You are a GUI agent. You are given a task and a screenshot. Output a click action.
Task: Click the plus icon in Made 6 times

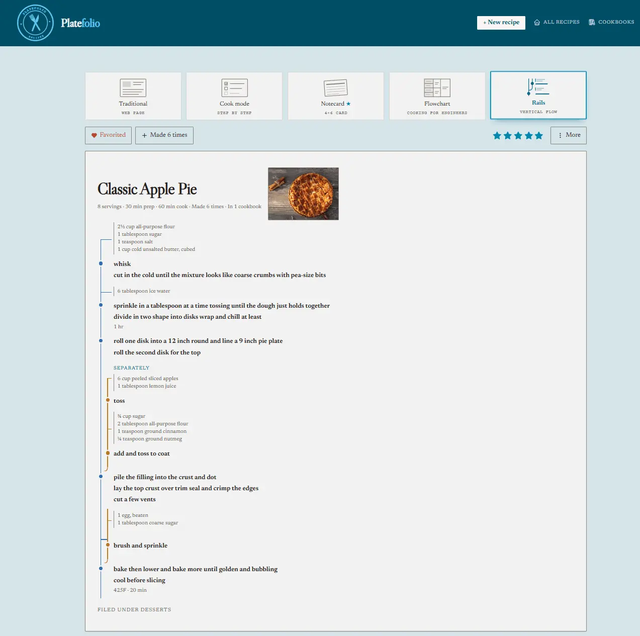pyautogui.click(x=144, y=135)
